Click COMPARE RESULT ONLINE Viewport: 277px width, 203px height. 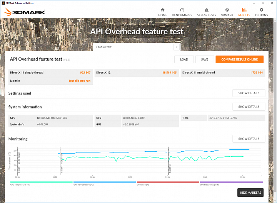239,59
